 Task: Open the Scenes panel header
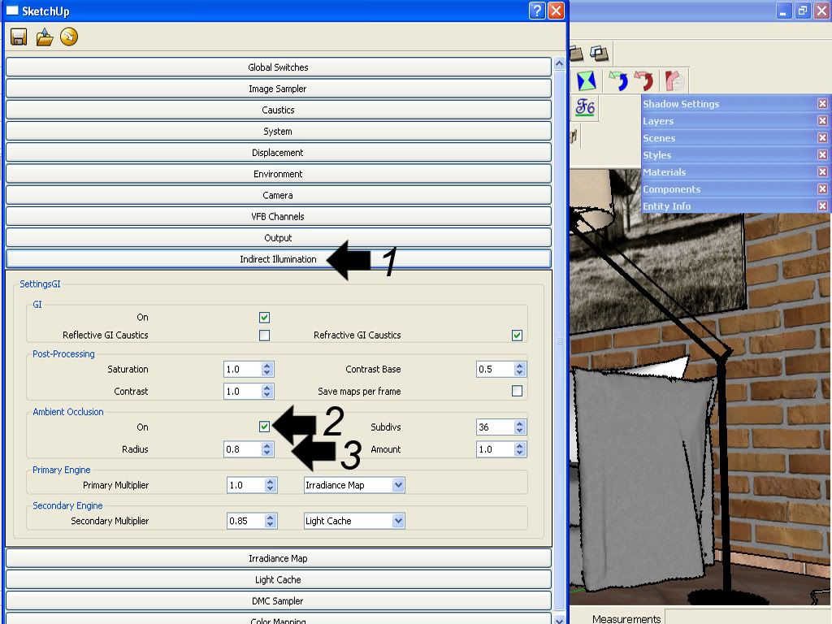coord(735,137)
